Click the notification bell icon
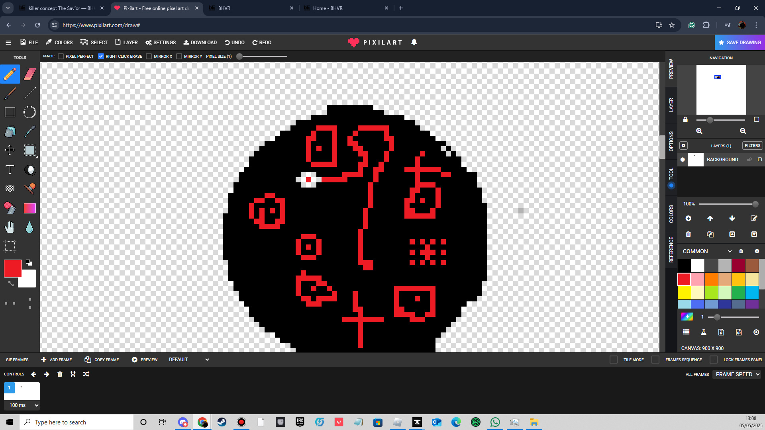This screenshot has width=765, height=430. [x=414, y=42]
